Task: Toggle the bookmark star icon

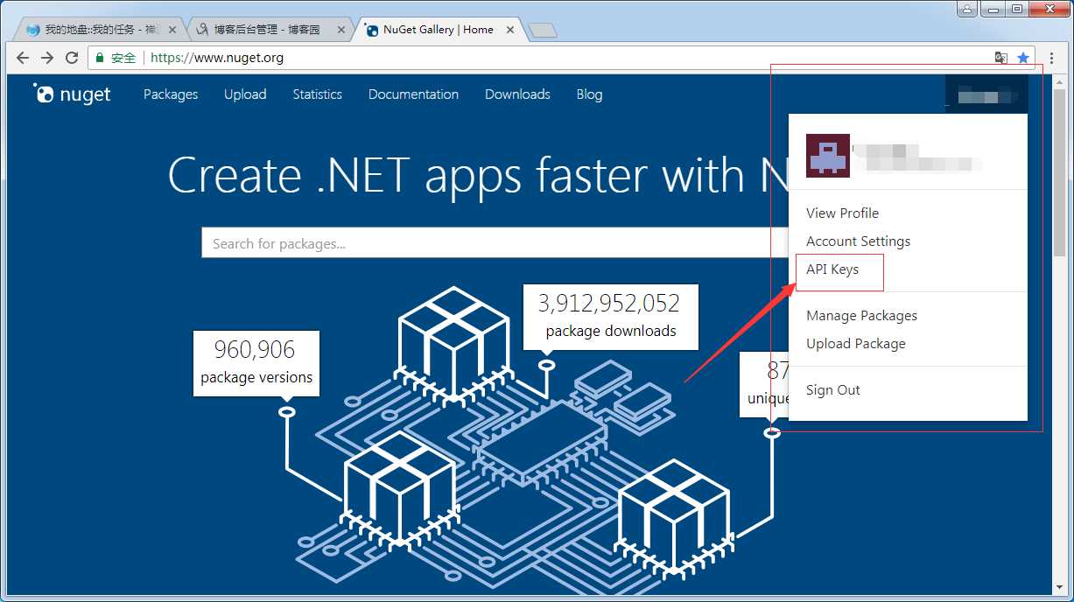Action: [1023, 58]
